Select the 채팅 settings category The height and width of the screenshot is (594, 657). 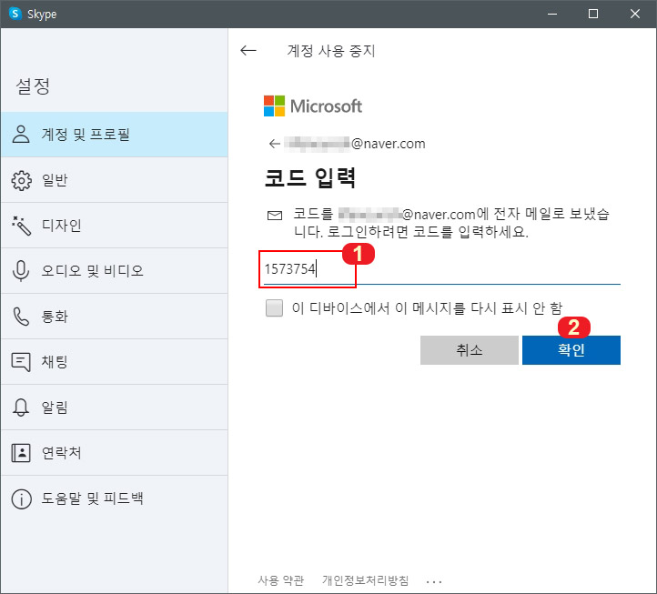tap(115, 361)
